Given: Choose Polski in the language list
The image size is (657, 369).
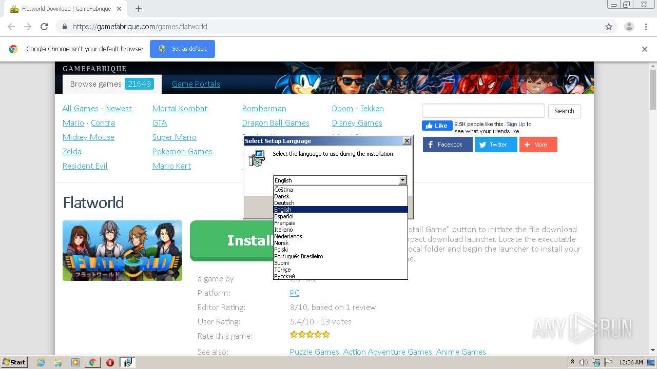Looking at the screenshot, I should coord(340,250).
